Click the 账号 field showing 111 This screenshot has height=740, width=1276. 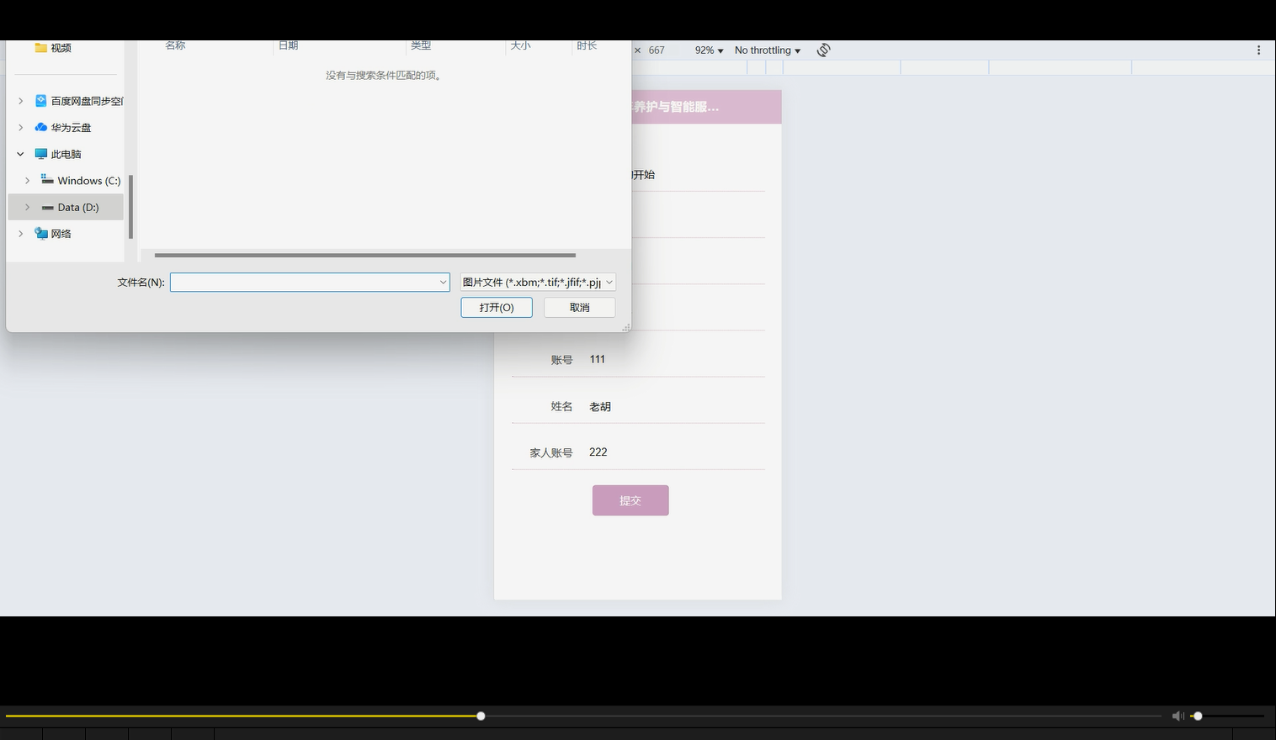(677, 359)
